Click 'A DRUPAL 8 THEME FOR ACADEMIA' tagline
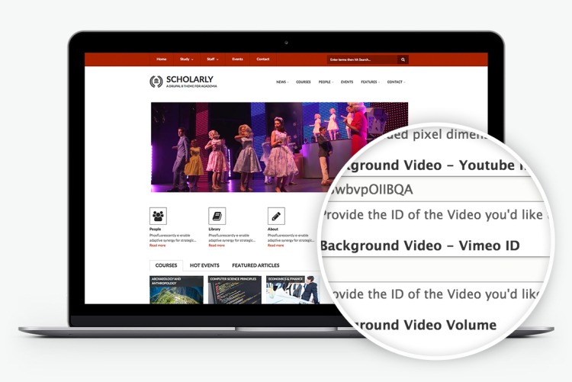 (191, 86)
